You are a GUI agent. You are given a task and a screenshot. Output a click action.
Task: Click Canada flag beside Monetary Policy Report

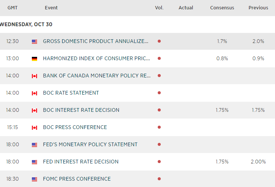pos(34,76)
